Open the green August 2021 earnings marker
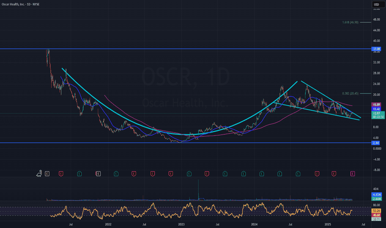The width and height of the screenshot is (386, 228). 79,174
